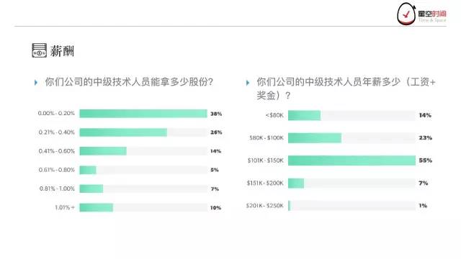Click the 55% value label
Image resolution: width=461 pixels, height=259 pixels.
[426, 160]
